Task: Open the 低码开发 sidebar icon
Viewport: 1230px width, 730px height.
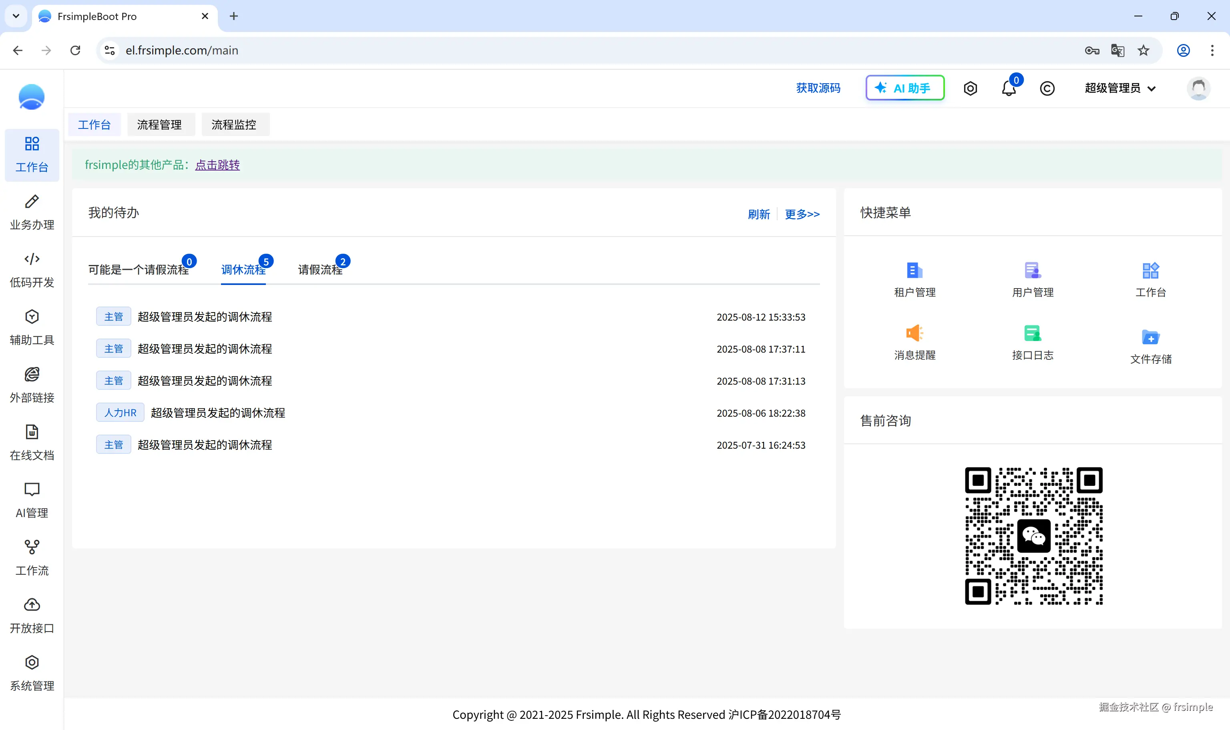Action: pos(32,259)
